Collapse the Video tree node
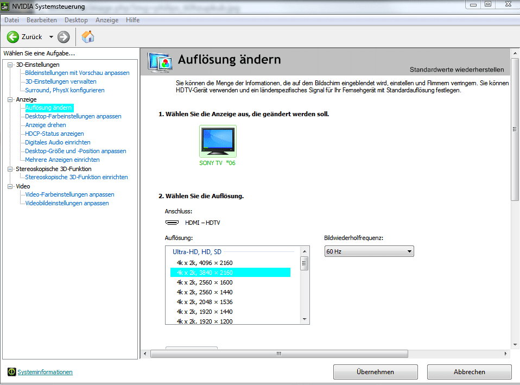Image resolution: width=520 pixels, height=385 pixels. 10,186
